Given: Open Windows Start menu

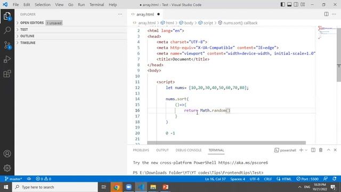Looking at the screenshot, I should pos(6,187).
